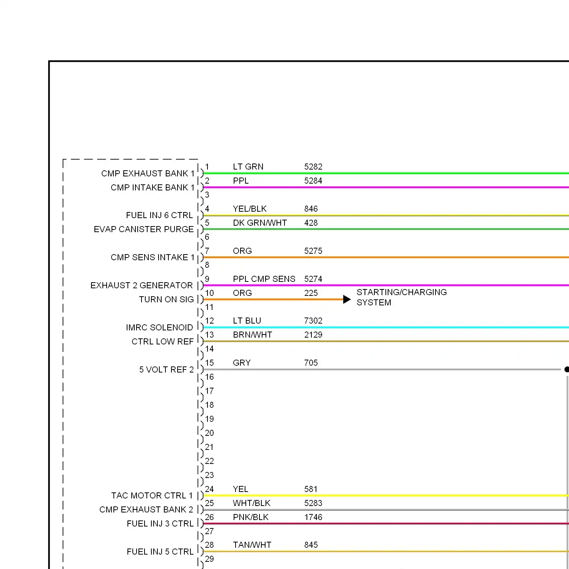569x569 pixels.
Task: Click connector pin number 17
Action: [x=209, y=391]
